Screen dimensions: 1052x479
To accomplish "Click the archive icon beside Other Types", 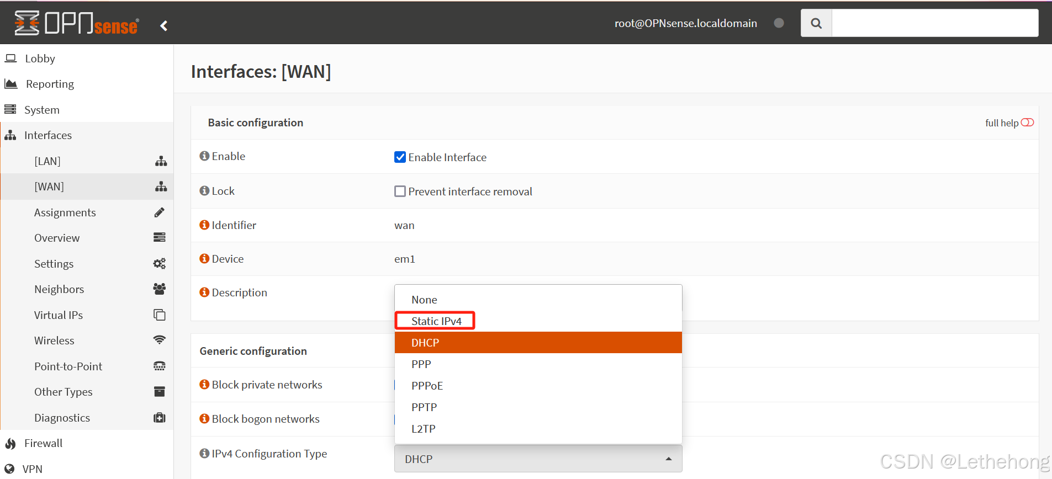I will (160, 391).
